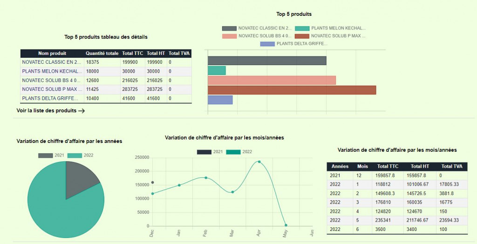Click Total TVA header in products table
The height and width of the screenshot is (244, 477).
179,53
